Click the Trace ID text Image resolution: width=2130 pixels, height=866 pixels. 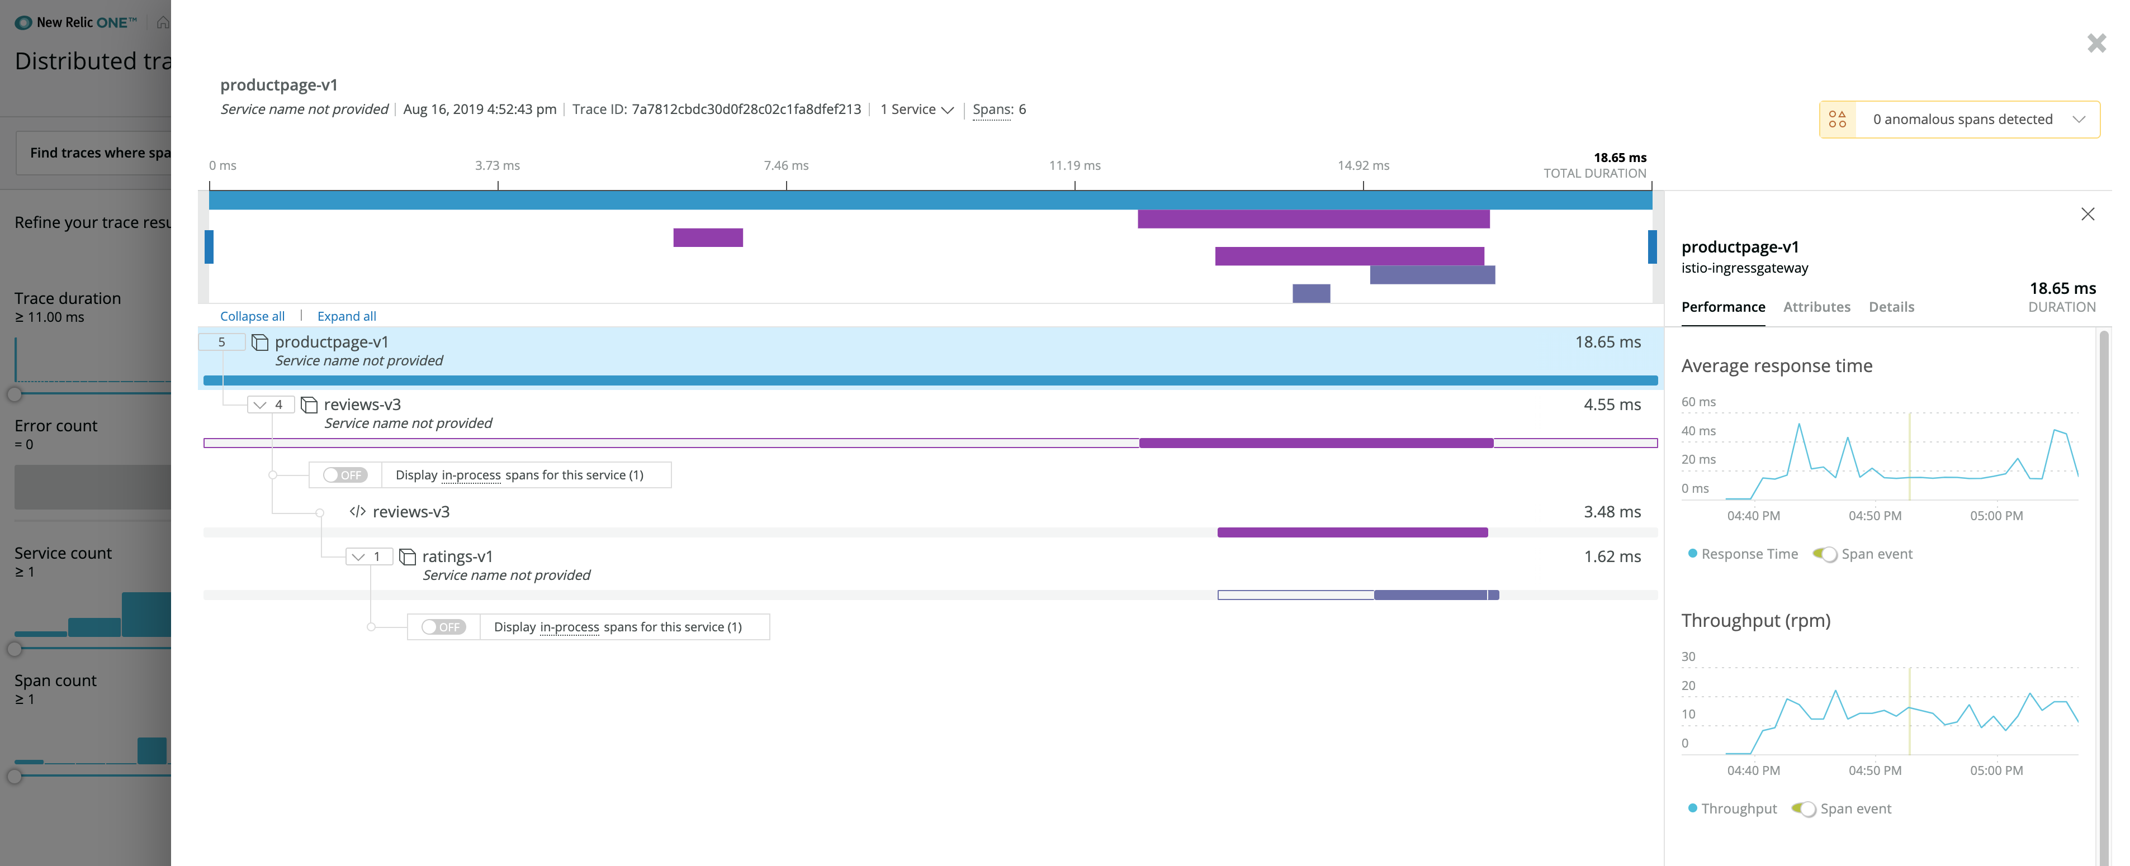[716, 109]
